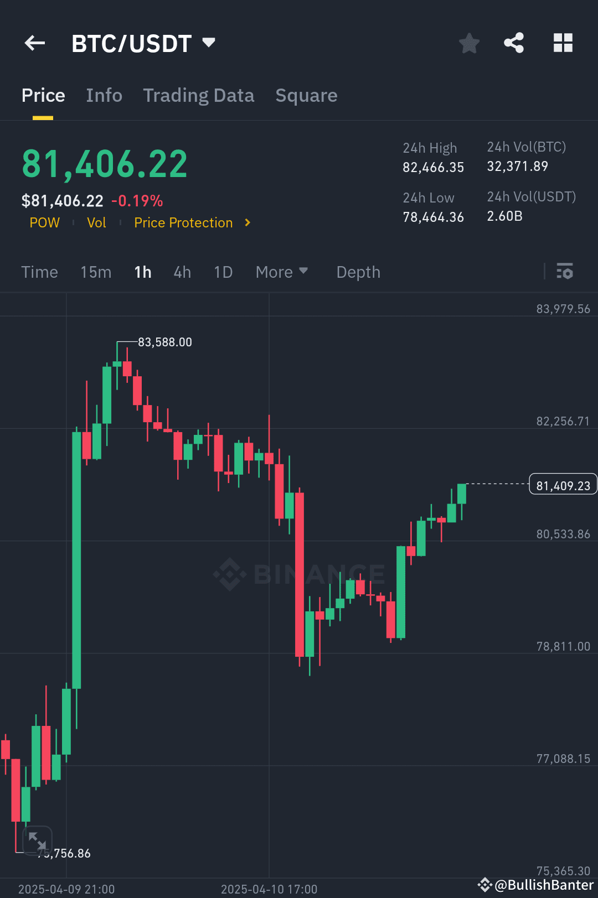
Task: Open the Vol indicator label
Action: click(x=96, y=222)
